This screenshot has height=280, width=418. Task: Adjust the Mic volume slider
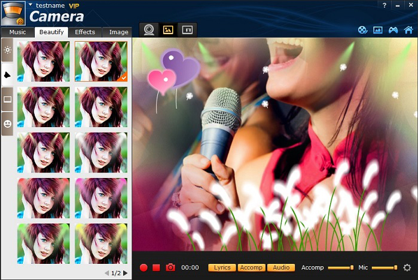point(383,267)
